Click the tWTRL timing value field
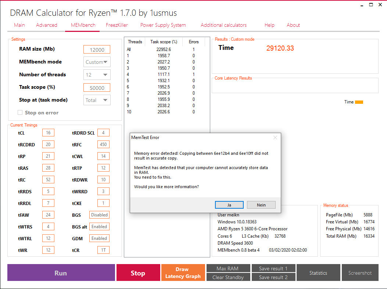The height and width of the screenshot is (289, 387). [x=48, y=238]
